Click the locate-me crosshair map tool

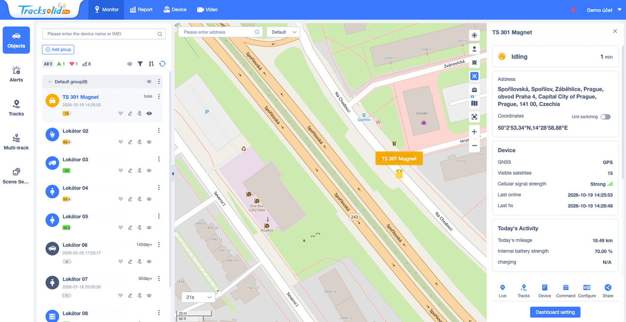click(x=475, y=35)
